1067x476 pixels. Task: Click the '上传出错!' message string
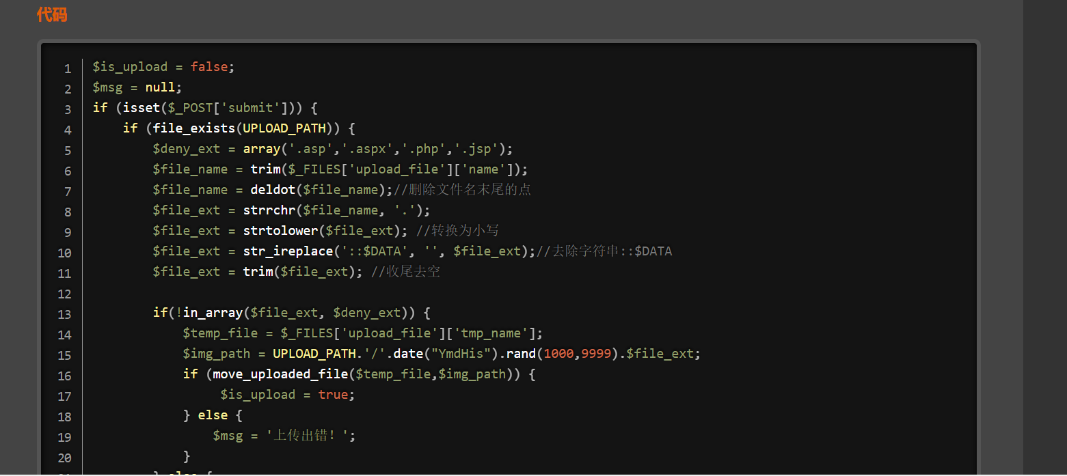(x=311, y=436)
